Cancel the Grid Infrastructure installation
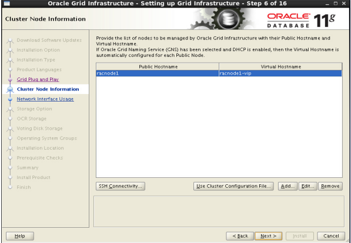This screenshot has height=243, width=351. (331, 236)
